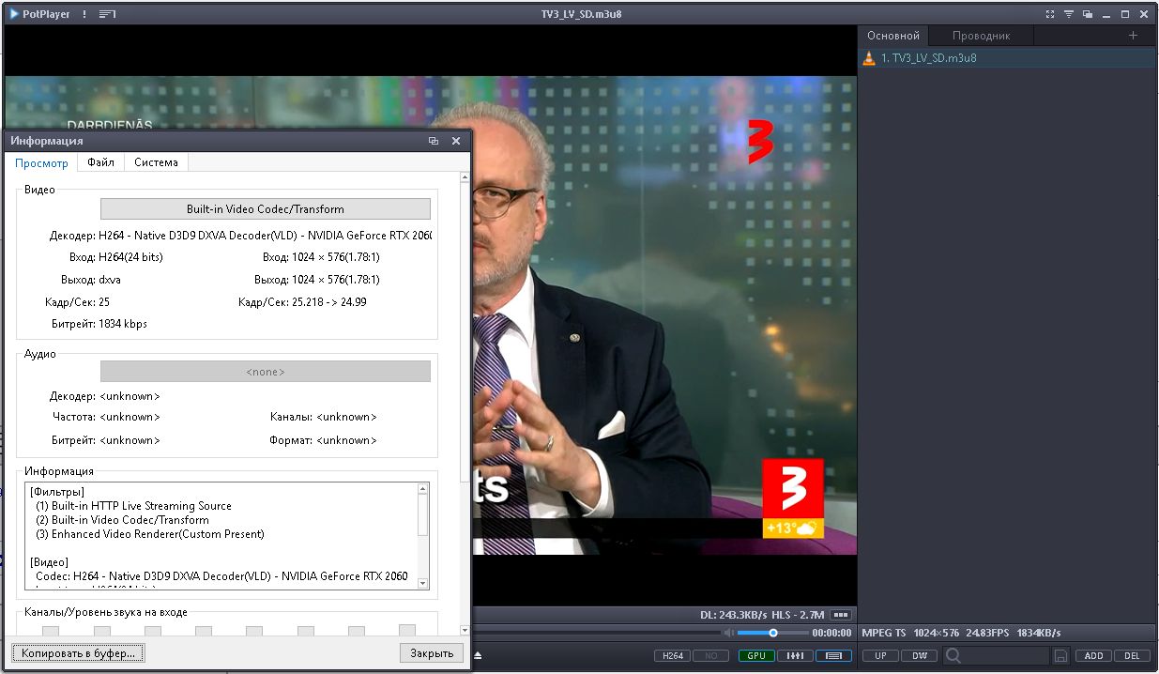This screenshot has width=1159, height=674.
Task: Click the Built-in Video Codec/Transform button
Action: [x=266, y=209]
